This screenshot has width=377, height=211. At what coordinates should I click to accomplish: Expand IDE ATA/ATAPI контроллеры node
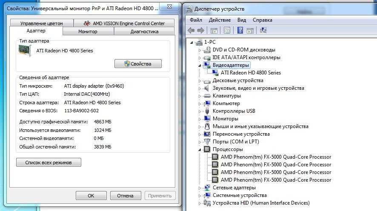point(200,58)
